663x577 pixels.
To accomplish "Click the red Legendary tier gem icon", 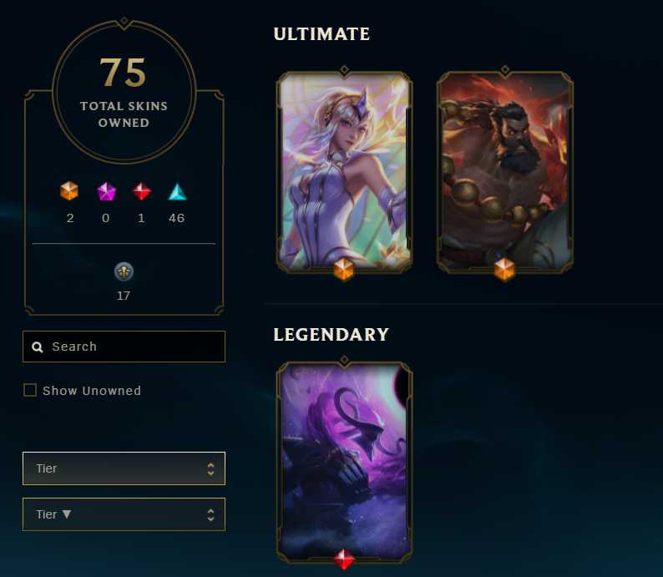I will 141,191.
